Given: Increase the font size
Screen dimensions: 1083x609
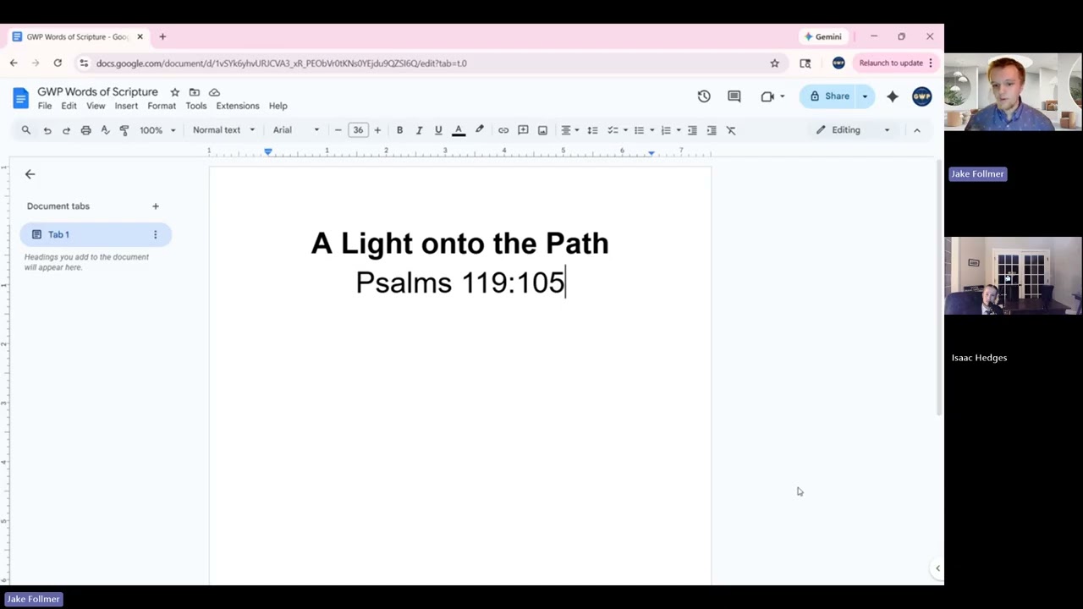Looking at the screenshot, I should (377, 130).
